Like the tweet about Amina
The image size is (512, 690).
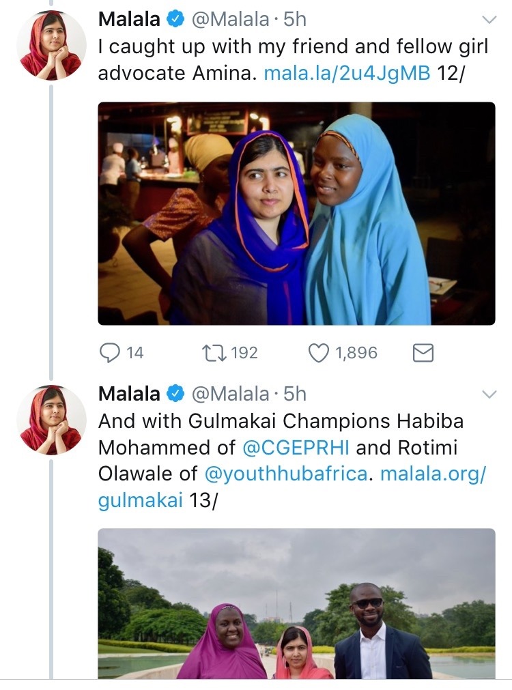[x=319, y=352]
